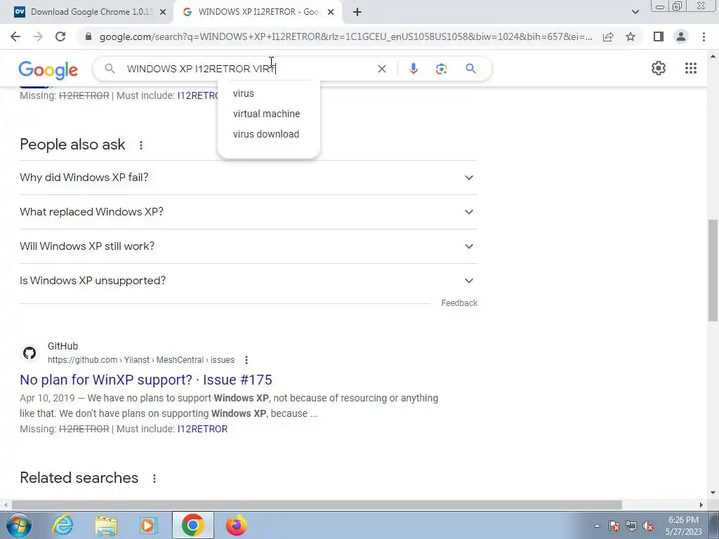Open Action Center flag icon
719x539 pixels.
pos(614,526)
